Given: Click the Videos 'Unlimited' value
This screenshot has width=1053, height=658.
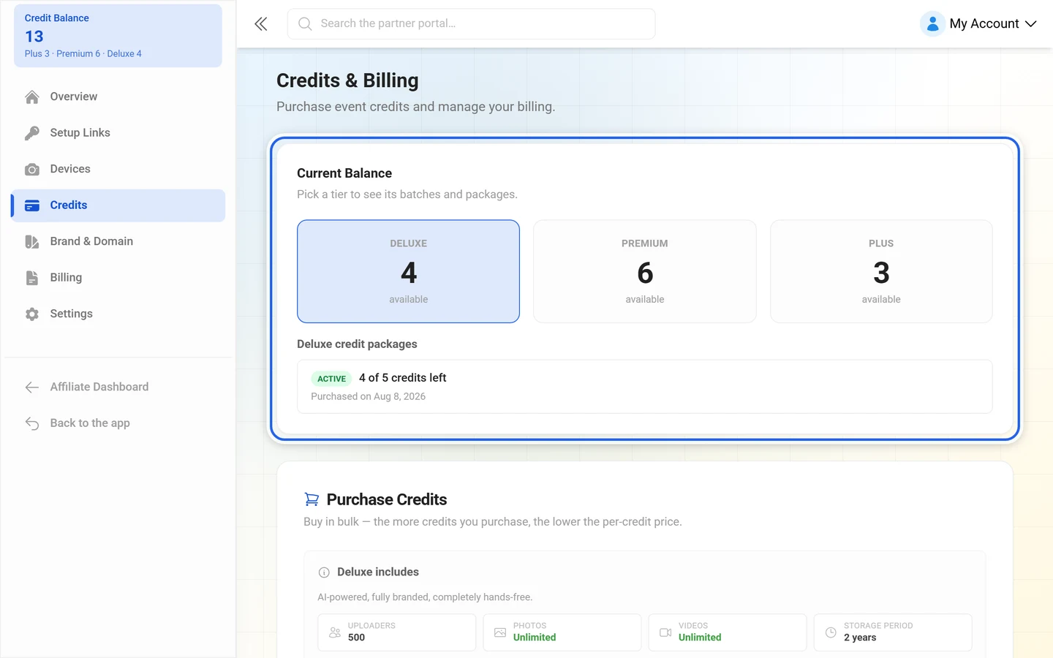Looking at the screenshot, I should (x=700, y=638).
